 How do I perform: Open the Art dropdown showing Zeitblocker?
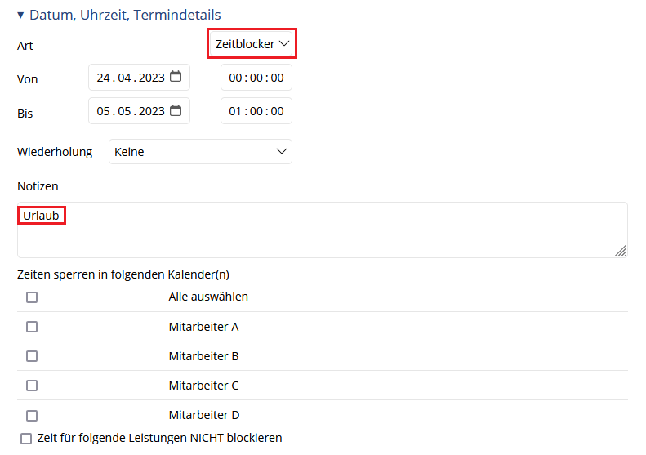click(252, 43)
